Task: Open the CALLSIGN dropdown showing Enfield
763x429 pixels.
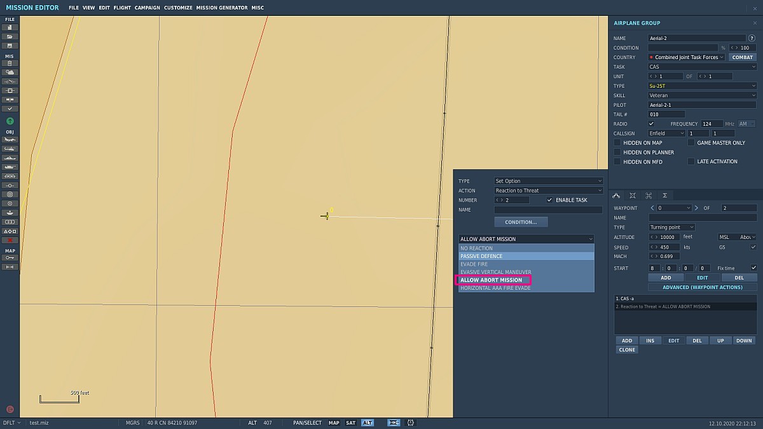Action: point(667,133)
